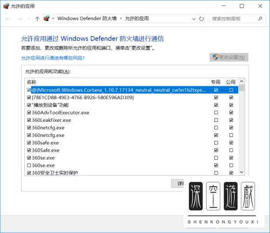Click Windows Defender 防火墙 breadcrumb
This screenshot has width=270, height=233.
(87, 18)
